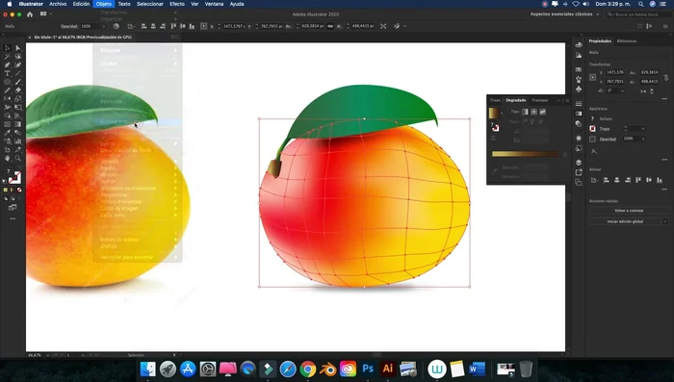Select the Gradient tool in toolbar
The width and height of the screenshot is (674, 382).
point(17,124)
